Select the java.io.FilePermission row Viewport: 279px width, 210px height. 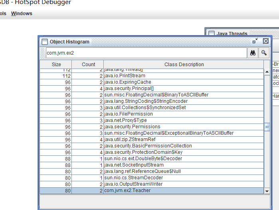click(x=152, y=114)
